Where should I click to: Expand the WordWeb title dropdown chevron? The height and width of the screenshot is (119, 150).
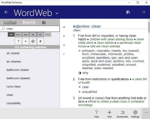57,13
